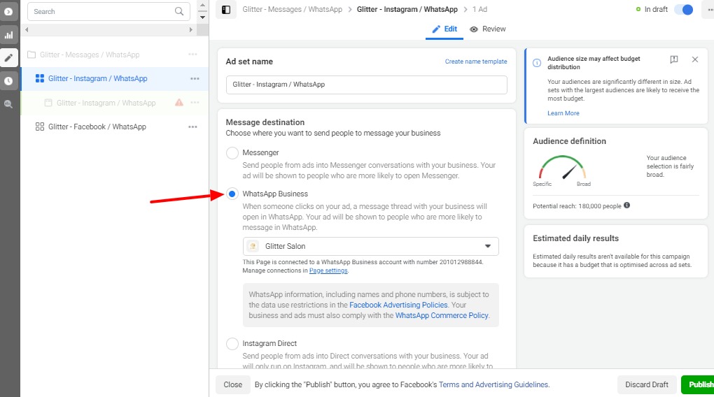714x397 pixels.
Task: Go to Glitter - Messages / WhatsApp breadcrumb
Action: [293, 10]
